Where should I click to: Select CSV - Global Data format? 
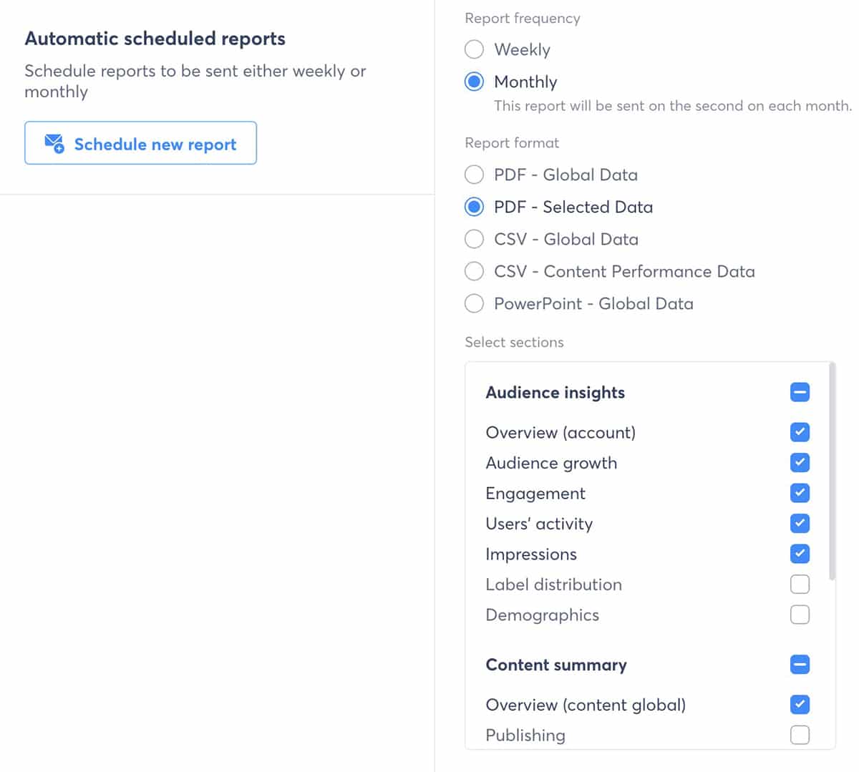474,239
